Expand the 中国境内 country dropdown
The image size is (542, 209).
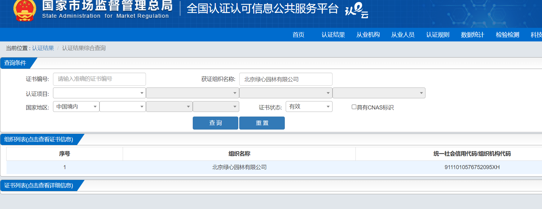pos(76,107)
